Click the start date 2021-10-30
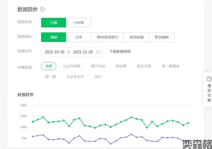 pyautogui.click(x=54, y=52)
